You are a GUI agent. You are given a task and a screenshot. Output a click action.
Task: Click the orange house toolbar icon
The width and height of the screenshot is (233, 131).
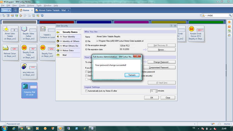coord(21,15)
